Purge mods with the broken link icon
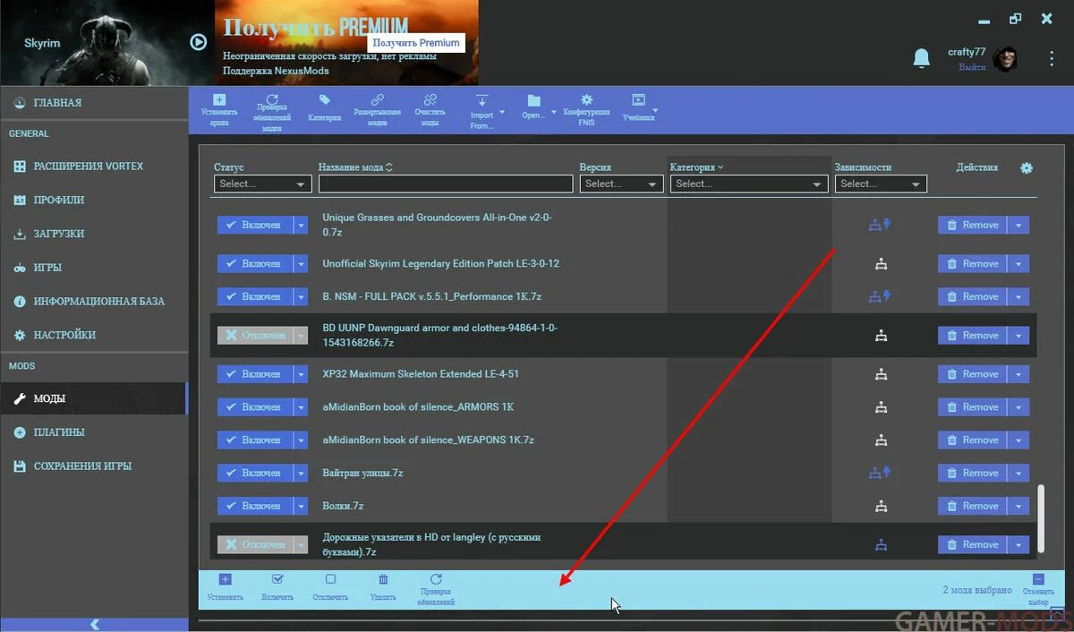Viewport: 1074px width, 632px height. 430,100
